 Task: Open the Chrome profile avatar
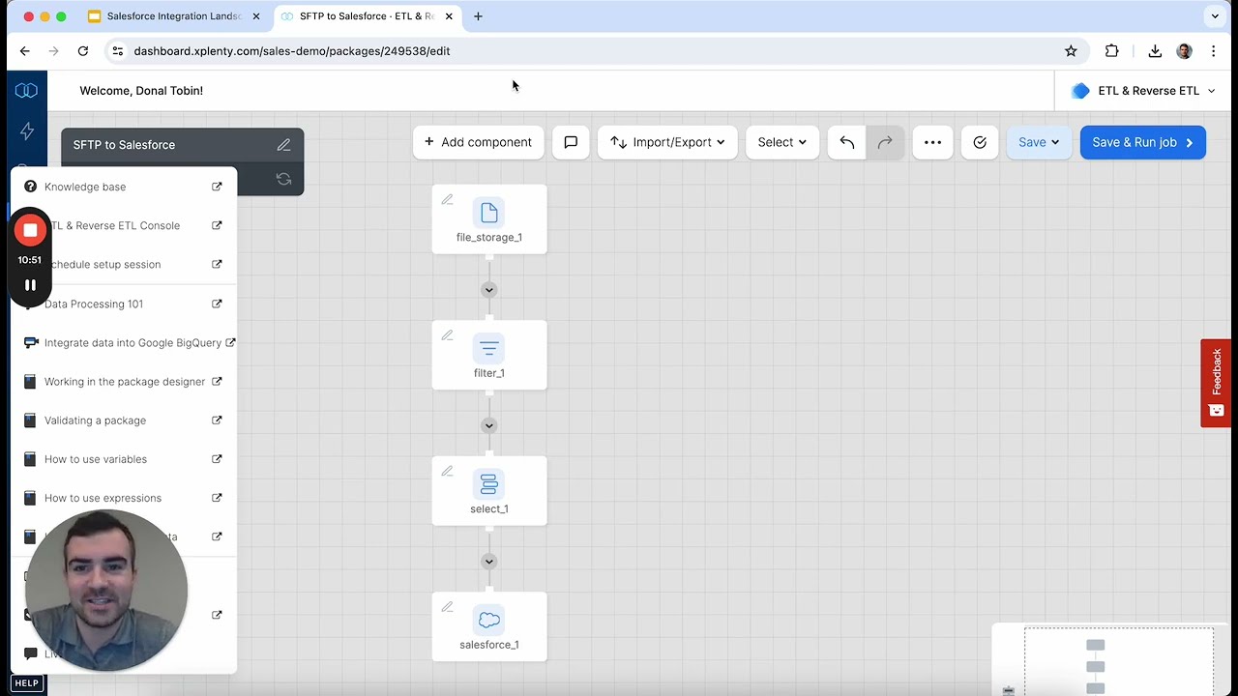pyautogui.click(x=1184, y=51)
